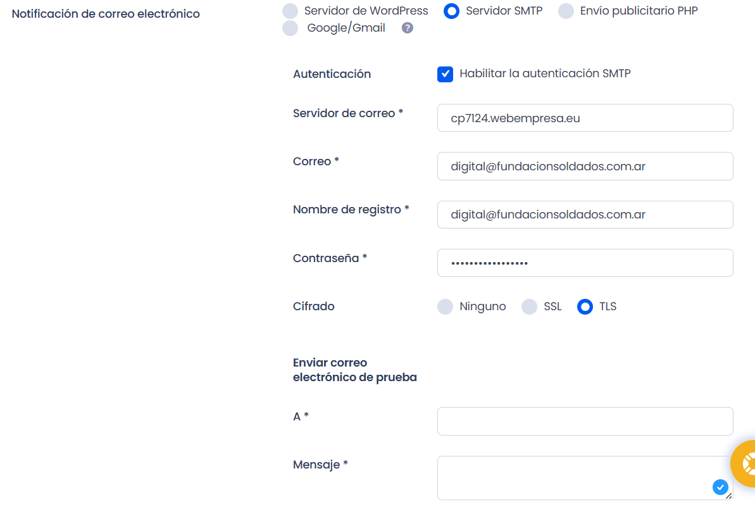755x509 pixels.
Task: Choose SSL encryption
Action: pos(529,307)
